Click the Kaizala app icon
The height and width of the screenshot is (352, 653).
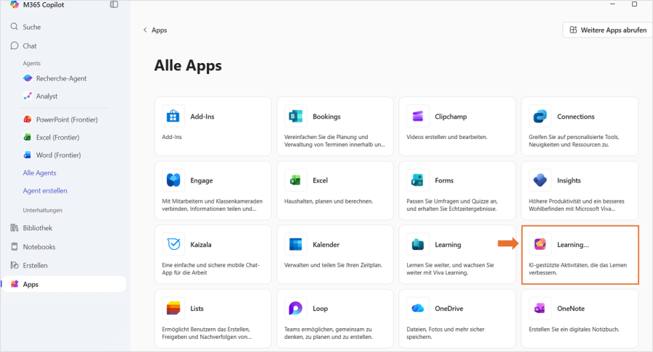[173, 244]
